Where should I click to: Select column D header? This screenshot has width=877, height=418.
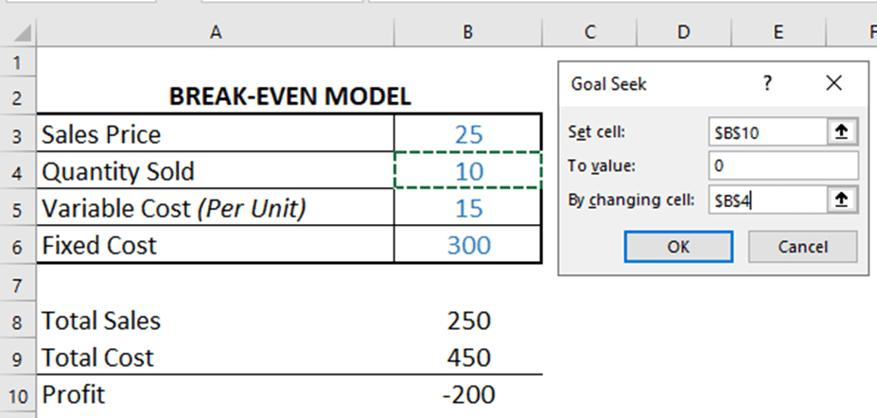[683, 33]
